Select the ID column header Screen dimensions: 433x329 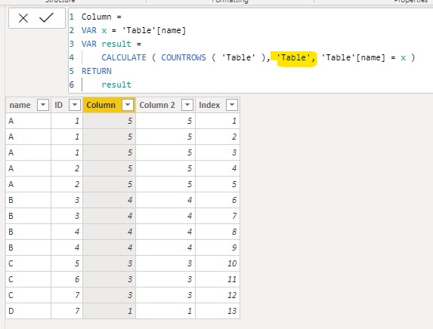(x=66, y=105)
